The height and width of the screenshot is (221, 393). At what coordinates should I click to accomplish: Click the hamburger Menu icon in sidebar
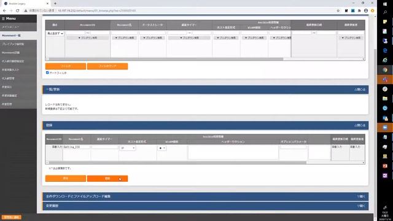[3, 18]
